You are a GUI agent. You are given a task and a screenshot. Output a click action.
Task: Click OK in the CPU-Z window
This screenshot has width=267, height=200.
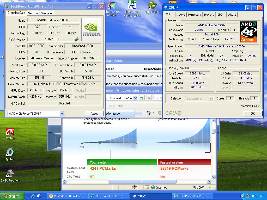pos(253,114)
